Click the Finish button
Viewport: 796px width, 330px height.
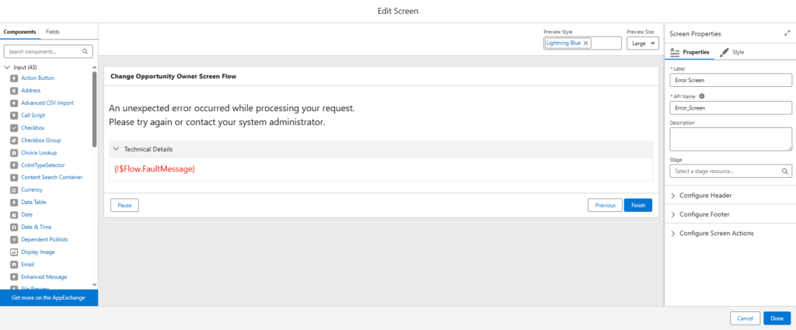click(638, 205)
